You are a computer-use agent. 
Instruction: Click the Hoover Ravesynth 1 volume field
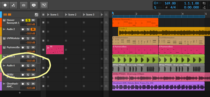click(x=28, y=24)
